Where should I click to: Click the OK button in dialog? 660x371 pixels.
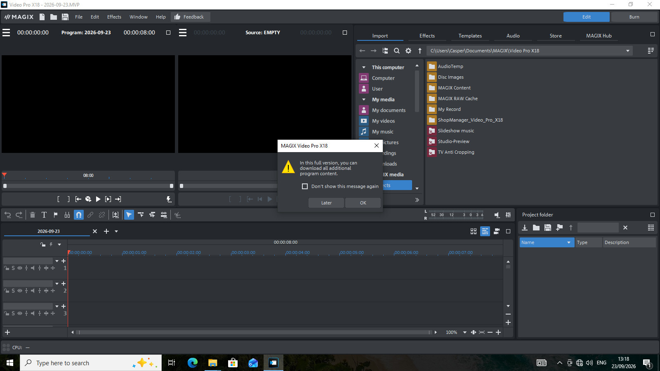363,203
